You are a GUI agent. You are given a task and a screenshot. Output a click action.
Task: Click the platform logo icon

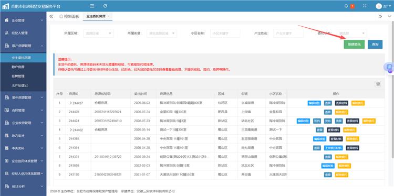pos(5,6)
